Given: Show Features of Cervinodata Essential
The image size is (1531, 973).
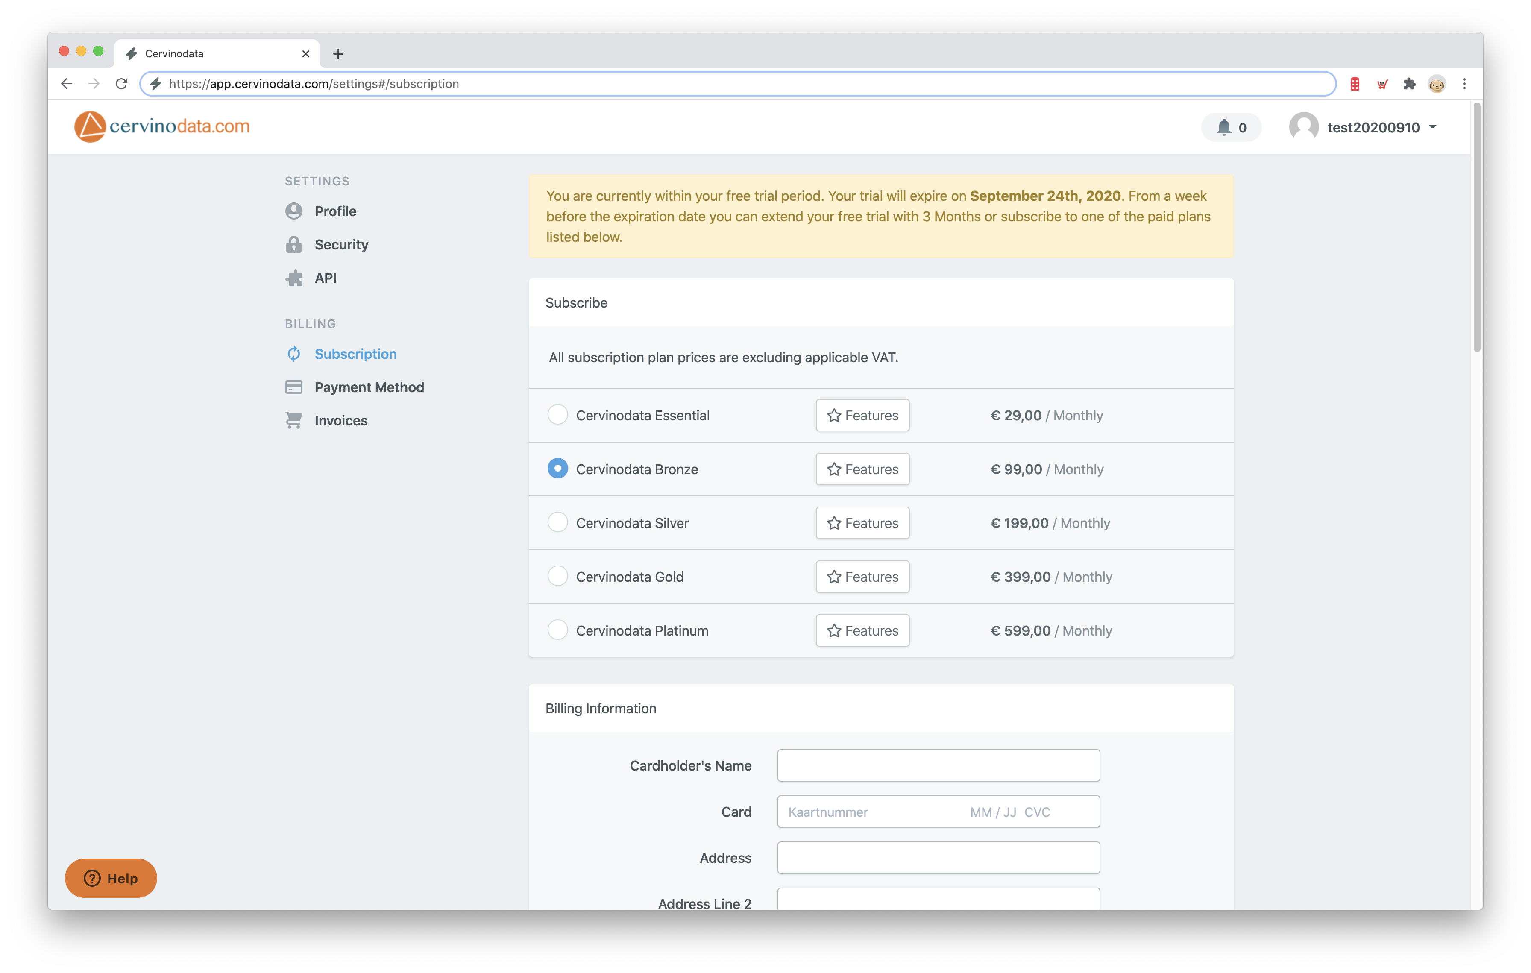Looking at the screenshot, I should 862,415.
